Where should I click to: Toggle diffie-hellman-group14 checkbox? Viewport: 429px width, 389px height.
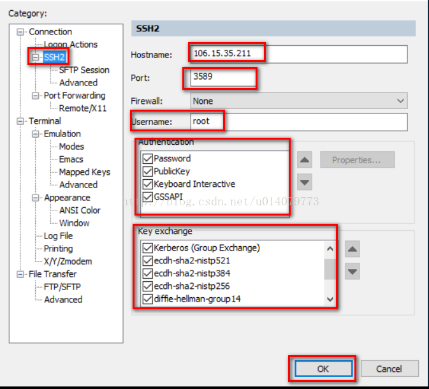pyautogui.click(x=148, y=299)
